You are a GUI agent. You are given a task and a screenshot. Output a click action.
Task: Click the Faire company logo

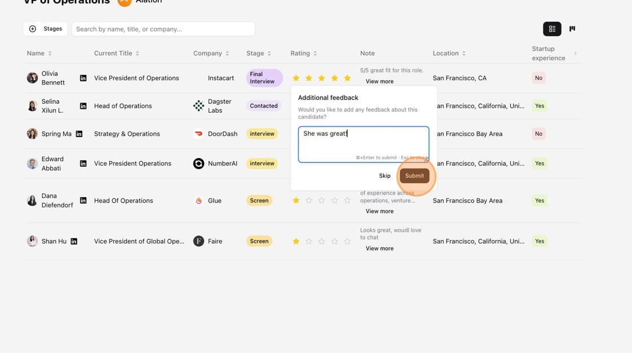[199, 241]
